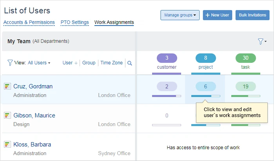Click the search magnifier icon
This screenshot has width=274, height=161.
[x=130, y=63]
